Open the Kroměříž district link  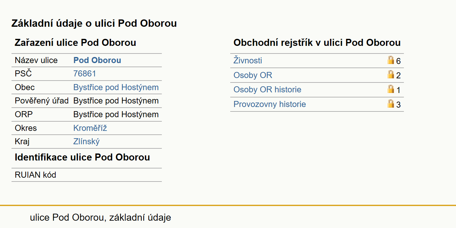90,128
